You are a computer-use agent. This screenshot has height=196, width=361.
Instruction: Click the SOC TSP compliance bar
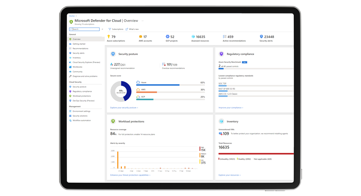[256, 86]
